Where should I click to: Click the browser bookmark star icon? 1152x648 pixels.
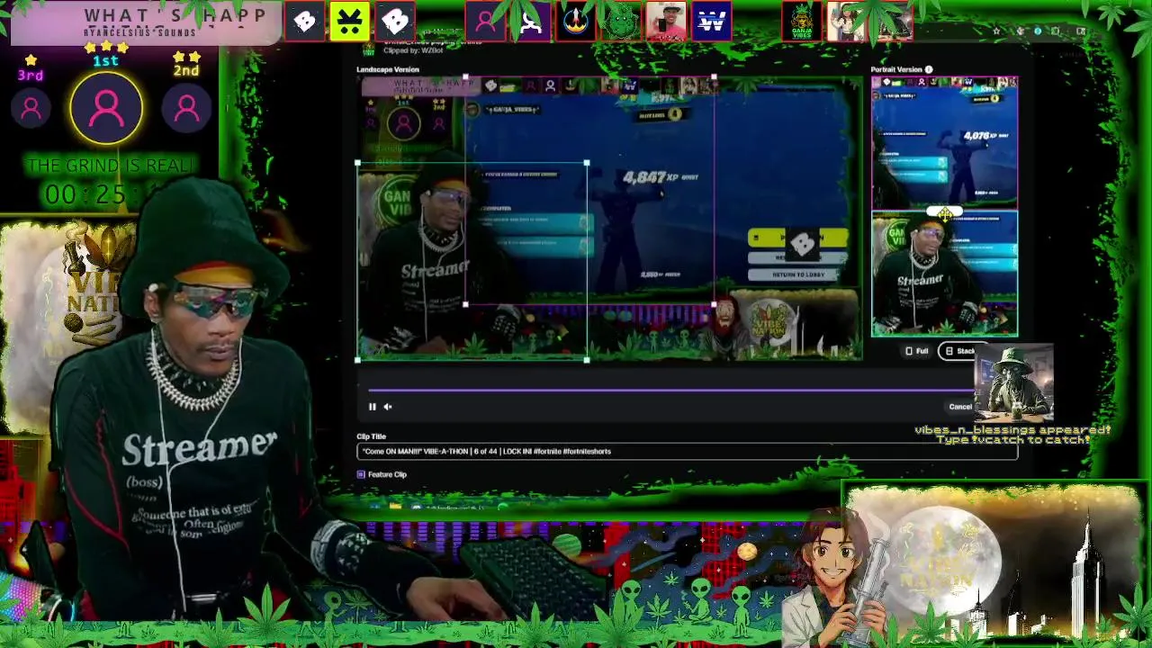(x=996, y=31)
